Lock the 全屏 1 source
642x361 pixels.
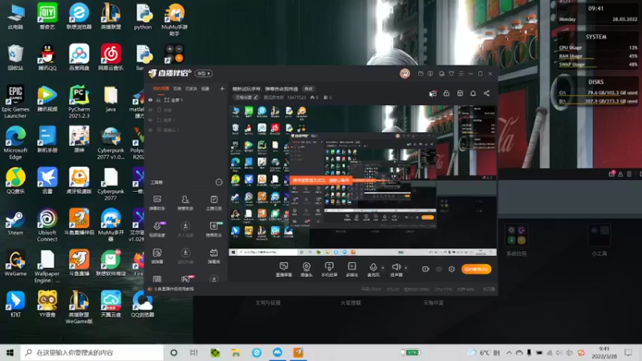[158, 99]
